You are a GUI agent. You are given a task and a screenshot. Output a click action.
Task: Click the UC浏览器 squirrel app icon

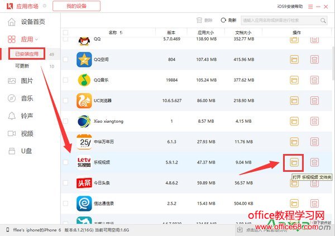point(84,100)
